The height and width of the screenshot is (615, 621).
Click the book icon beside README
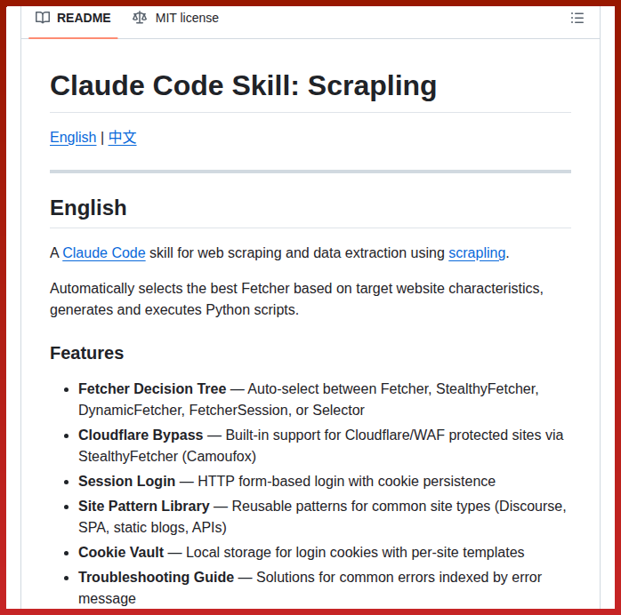[x=43, y=18]
